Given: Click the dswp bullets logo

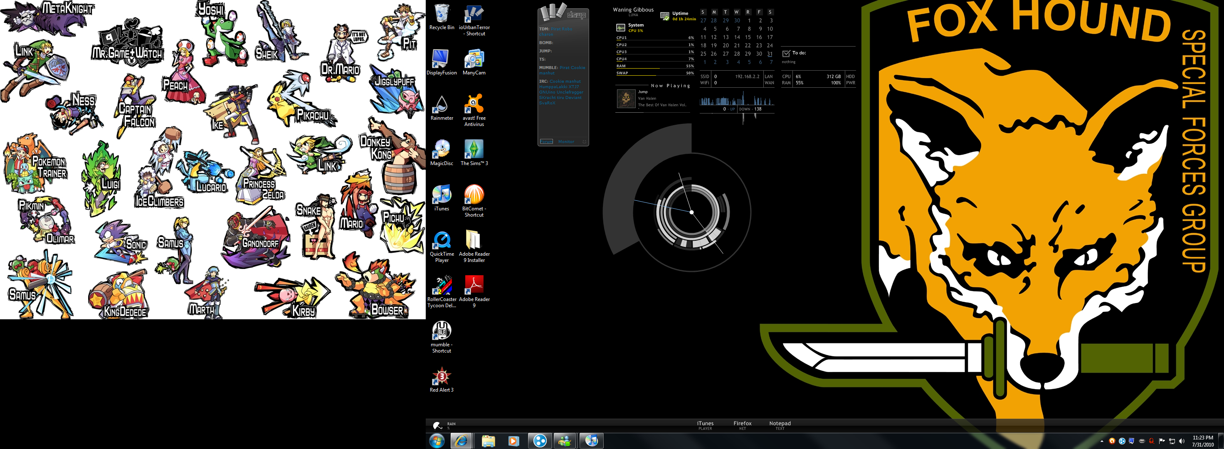Looking at the screenshot, I should pyautogui.click(x=553, y=12).
